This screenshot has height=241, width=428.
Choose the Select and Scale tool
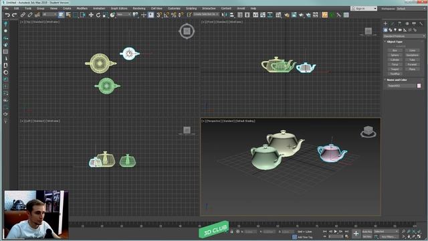tap(106, 15)
